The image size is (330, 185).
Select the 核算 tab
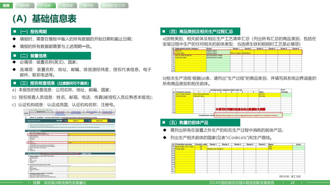(x=6, y=5)
